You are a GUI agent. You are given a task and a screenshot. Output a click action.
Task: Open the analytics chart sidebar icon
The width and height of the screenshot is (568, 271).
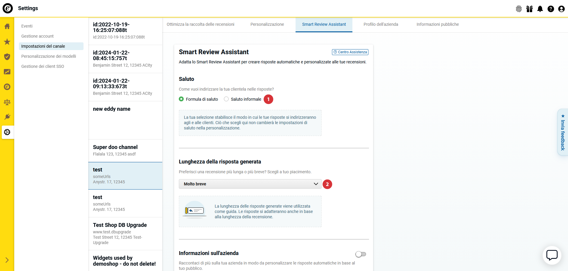point(7,72)
